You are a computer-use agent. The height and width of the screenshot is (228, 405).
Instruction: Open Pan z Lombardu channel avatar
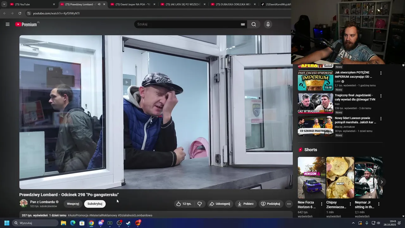coord(23,204)
